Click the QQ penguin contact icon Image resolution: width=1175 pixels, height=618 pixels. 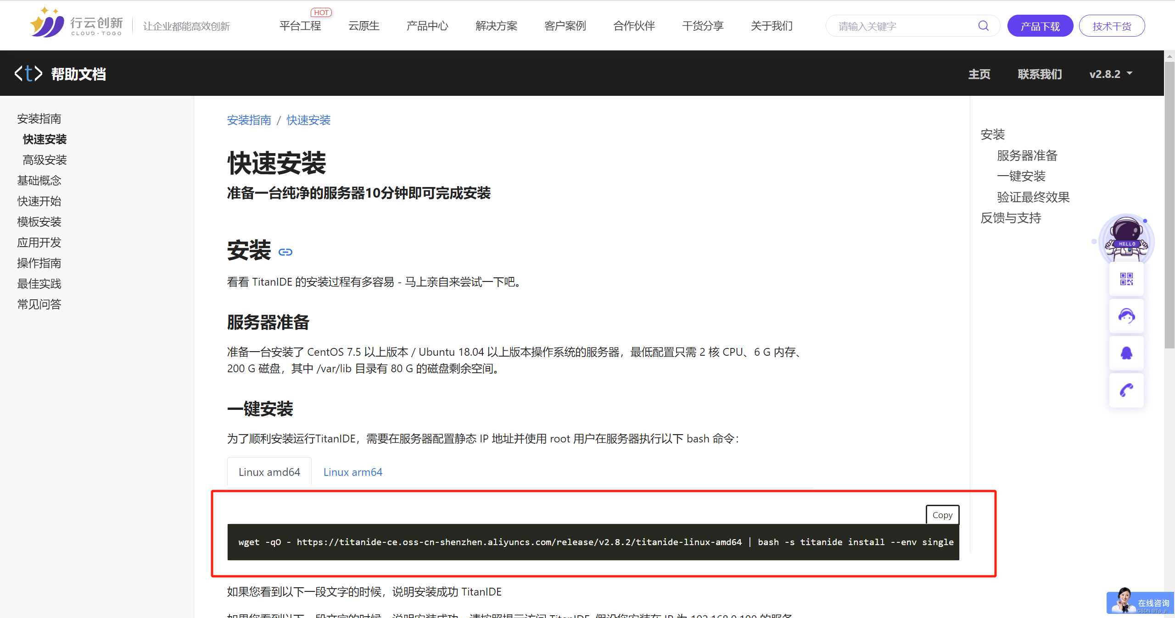coord(1126,353)
